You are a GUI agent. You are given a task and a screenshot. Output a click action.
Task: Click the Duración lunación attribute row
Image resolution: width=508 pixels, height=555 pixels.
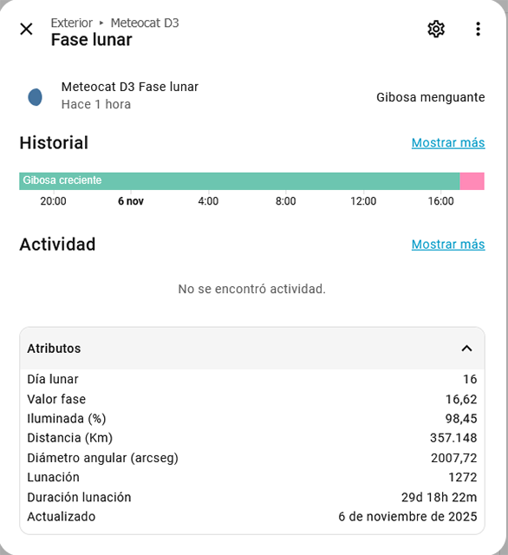click(x=252, y=497)
